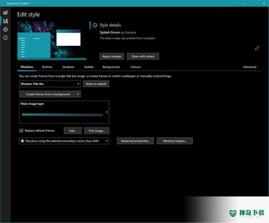Close the Stardock Curtains window
The width and height of the screenshot is (269, 223).
click(264, 3)
